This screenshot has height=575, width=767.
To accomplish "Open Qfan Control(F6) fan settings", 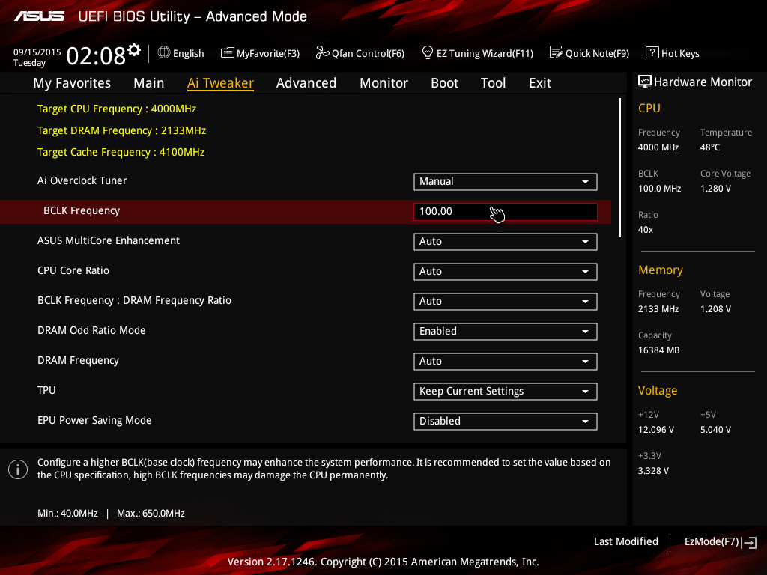I will pos(360,53).
